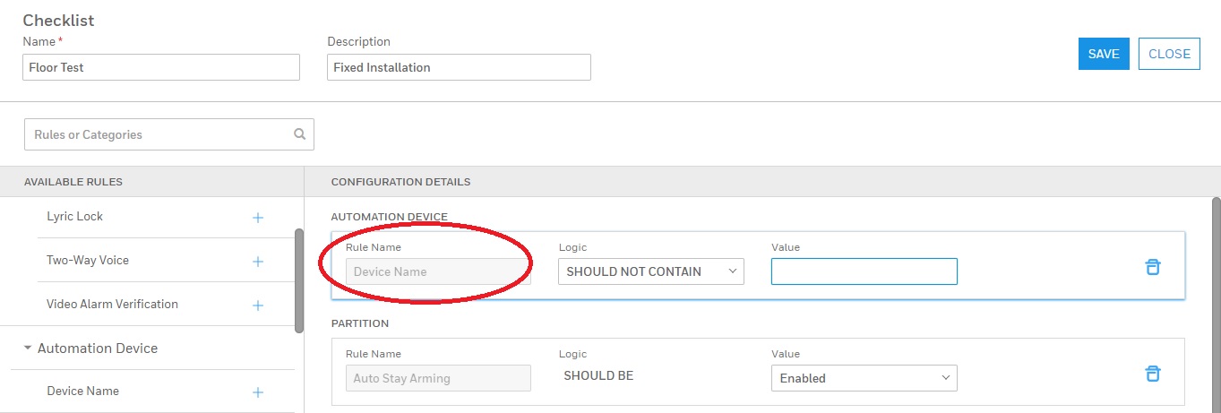Open the SHOULD NOT CONTAIN logic dropdown
1221x413 pixels.
pos(650,271)
